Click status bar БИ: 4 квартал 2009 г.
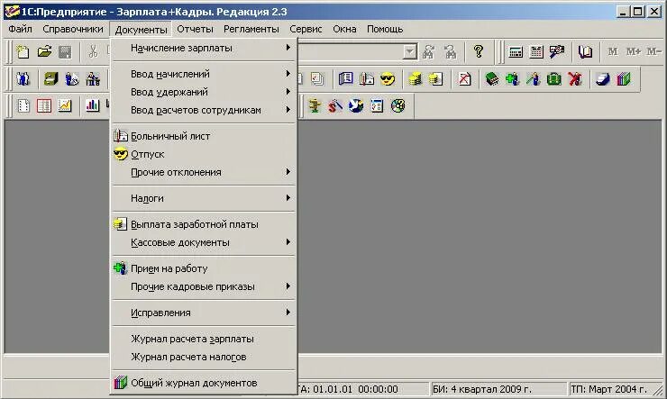This screenshot has height=399, width=667. [498, 389]
